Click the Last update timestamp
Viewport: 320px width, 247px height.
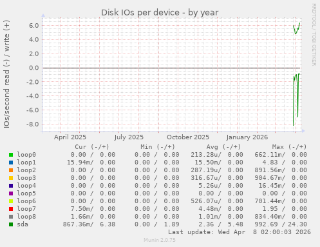click(x=240, y=232)
